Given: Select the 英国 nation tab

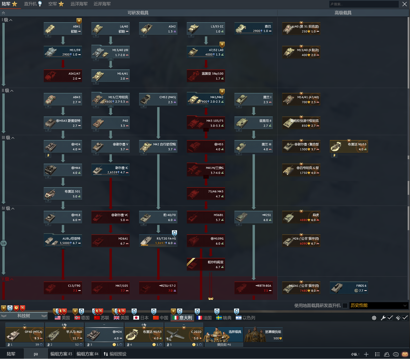Looking at the screenshot, I should tap(121, 318).
